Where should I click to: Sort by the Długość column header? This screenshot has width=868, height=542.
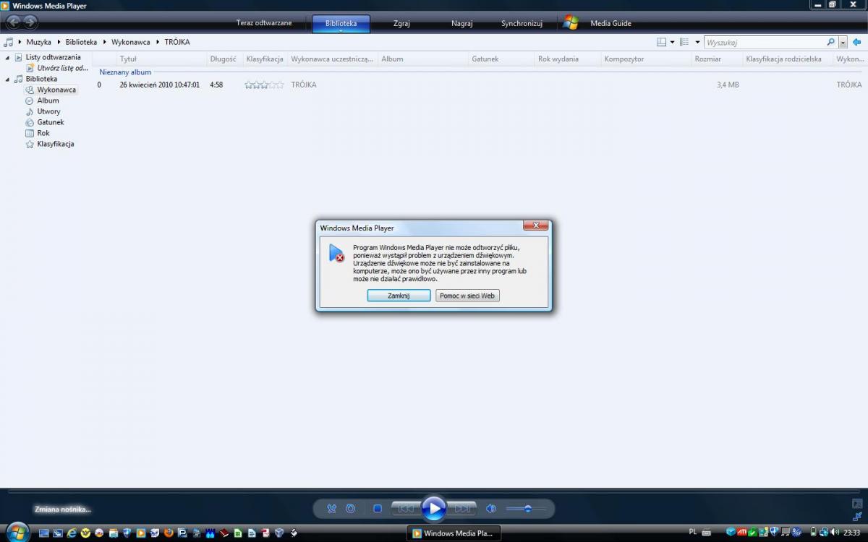point(224,59)
